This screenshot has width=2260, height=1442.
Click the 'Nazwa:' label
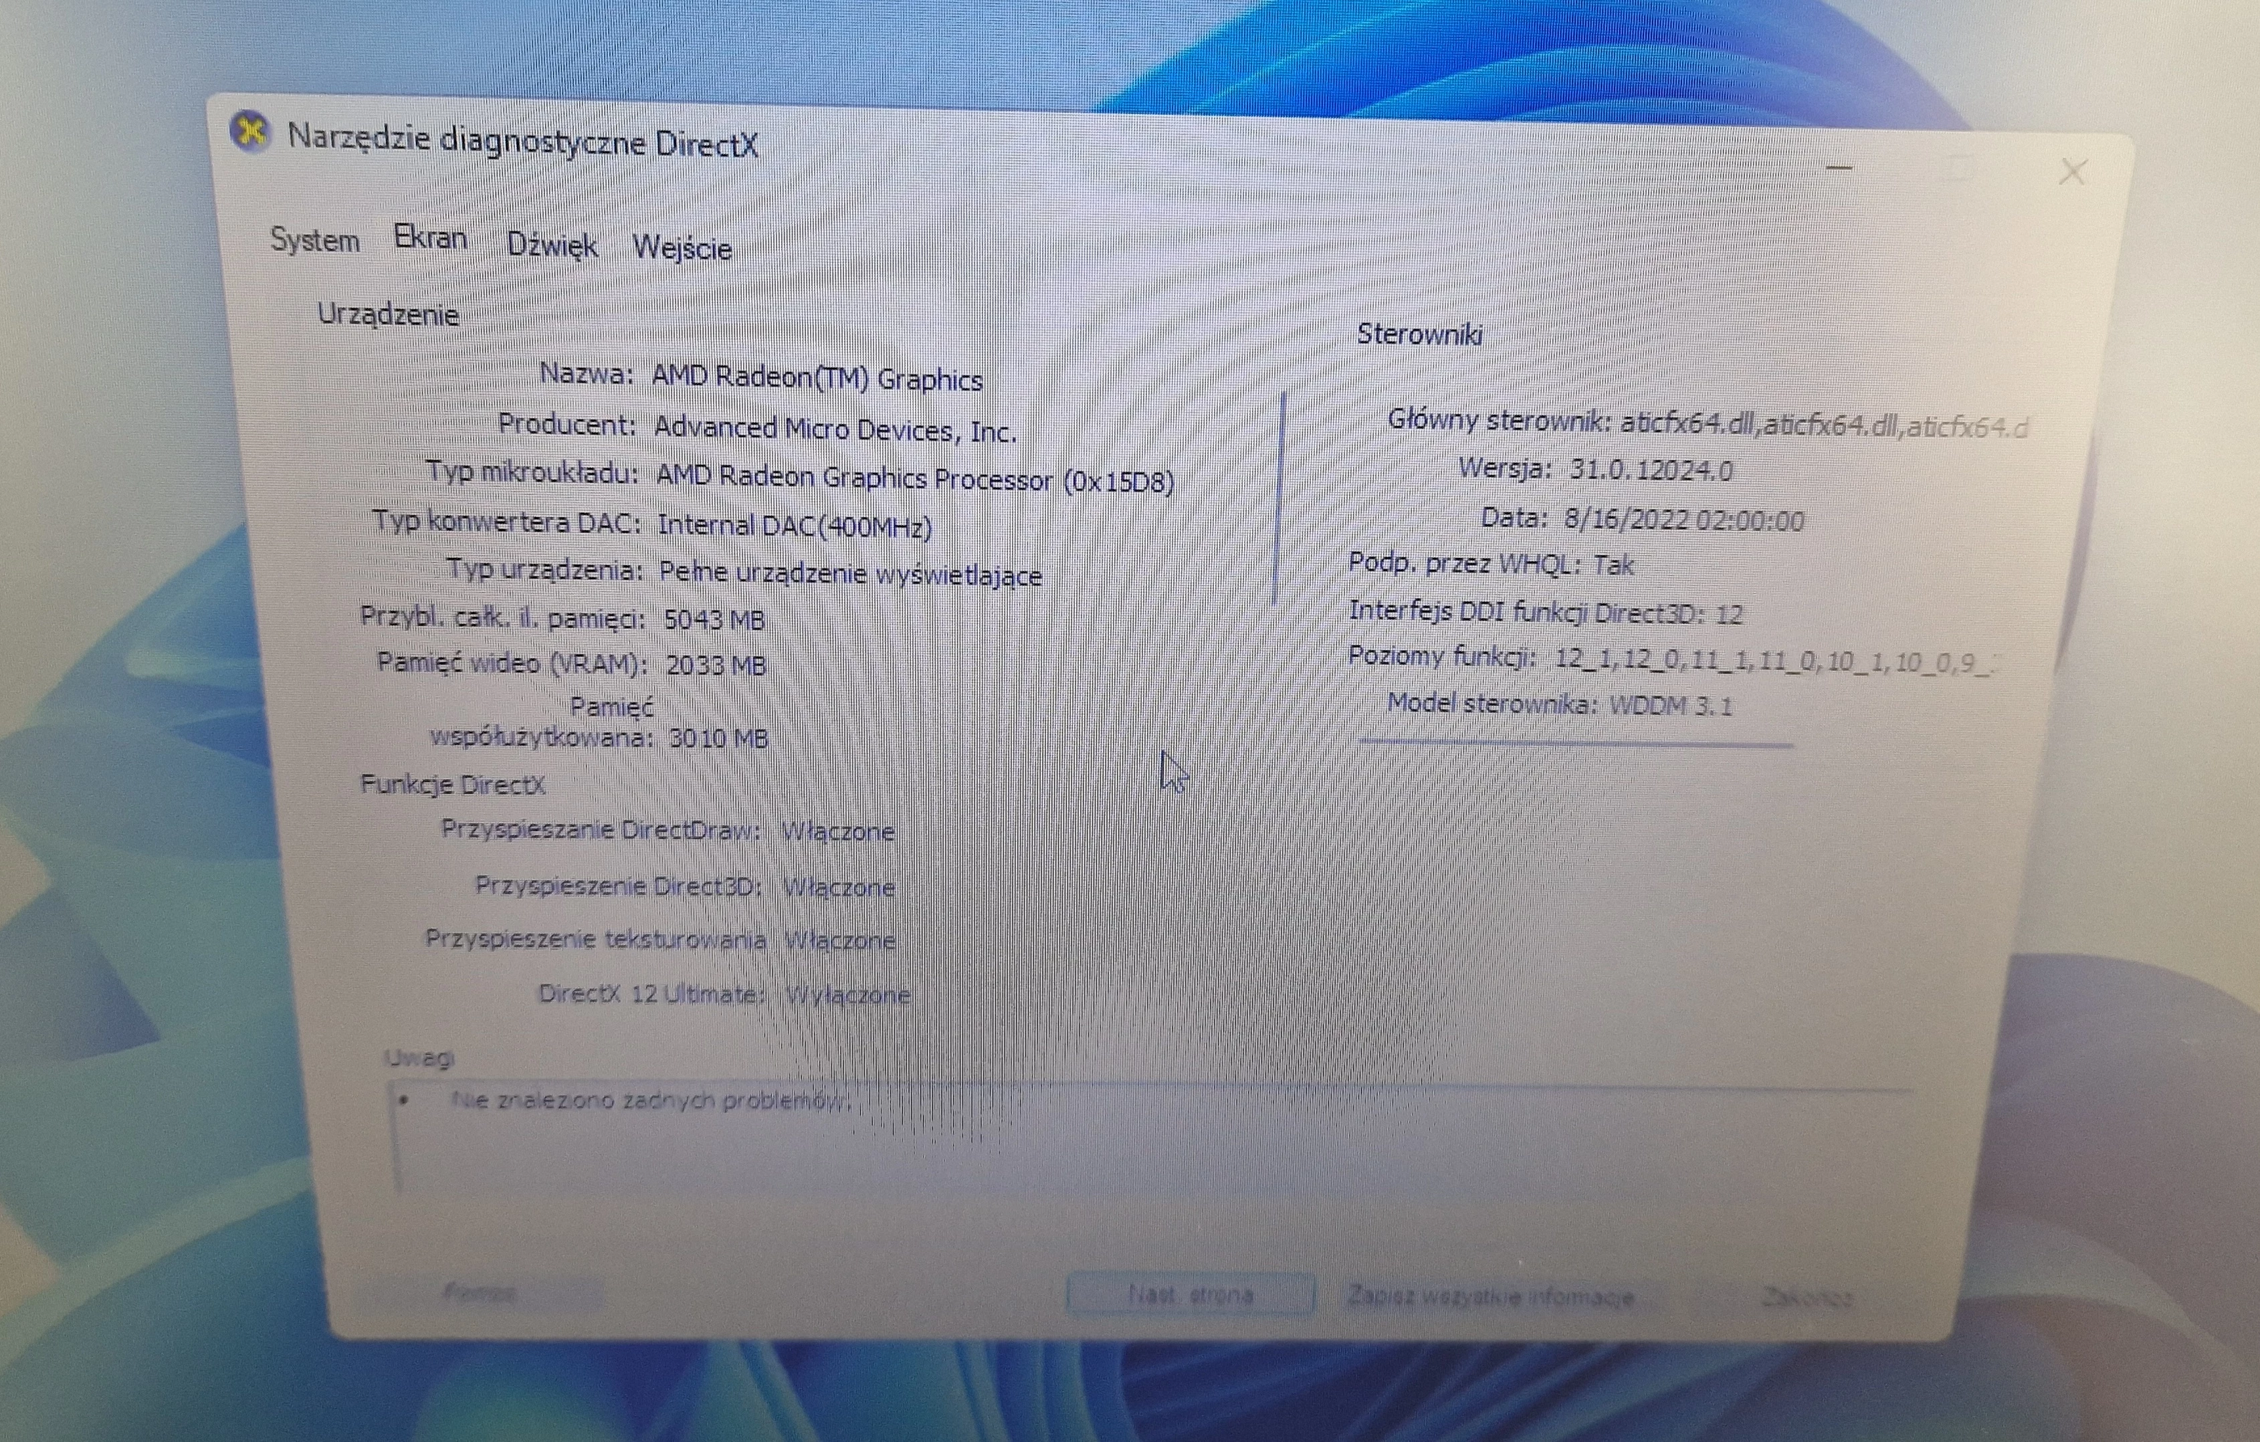[x=587, y=374]
